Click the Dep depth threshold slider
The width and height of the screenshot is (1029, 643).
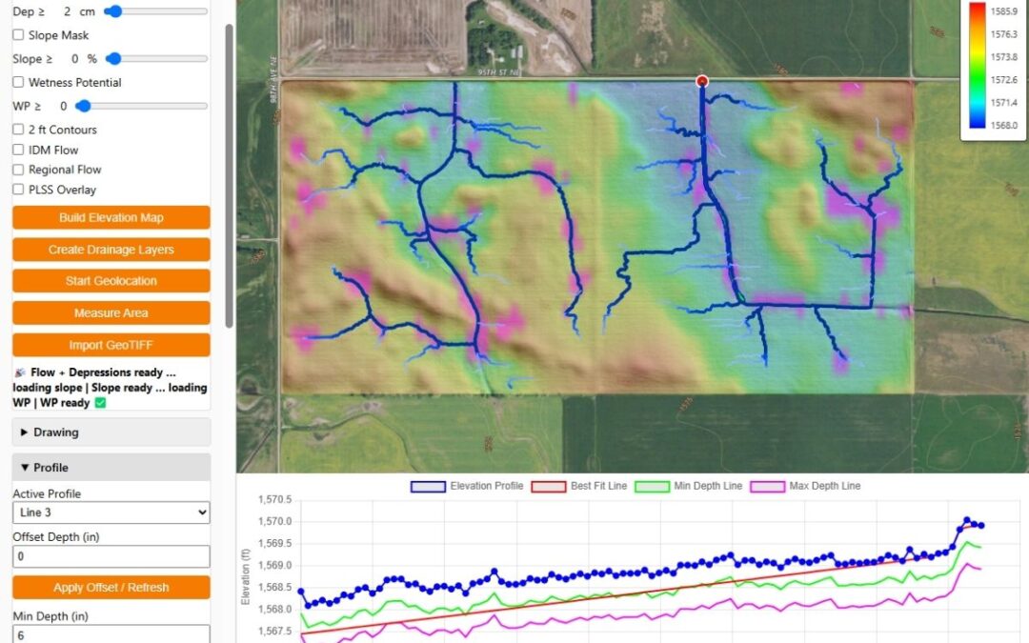156,11
